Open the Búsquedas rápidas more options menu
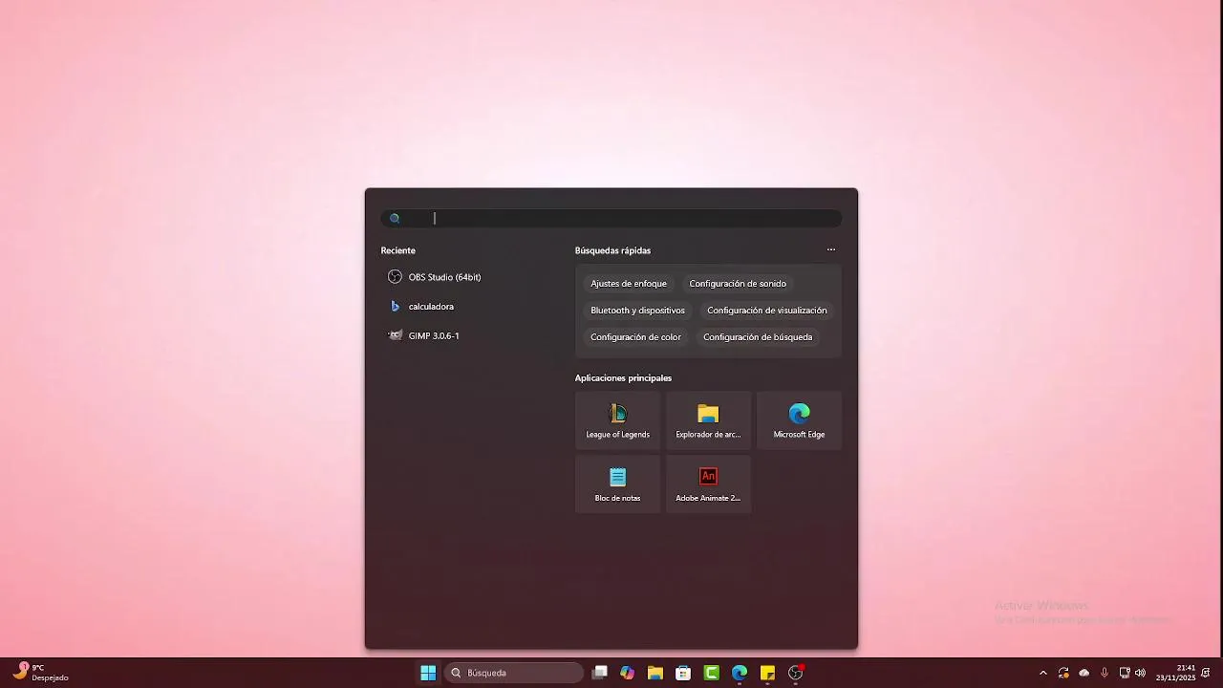 point(831,250)
